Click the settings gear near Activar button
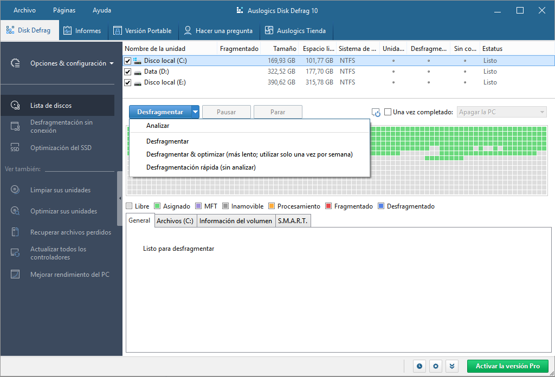This screenshot has width=555, height=377. 435,366
